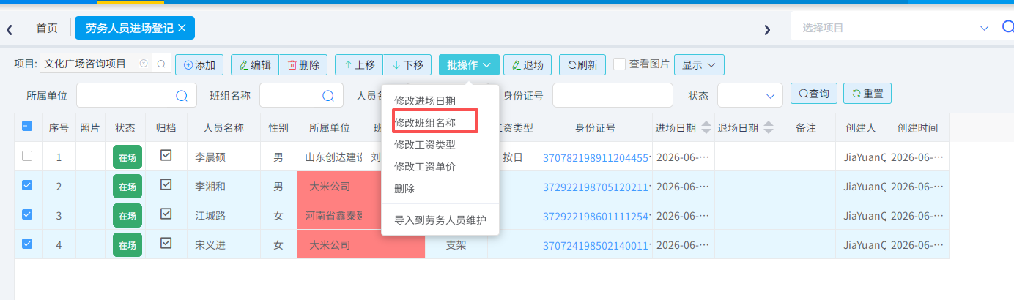
Task: Click the 支架 cell in 宋义进 row
Action: 456,245
